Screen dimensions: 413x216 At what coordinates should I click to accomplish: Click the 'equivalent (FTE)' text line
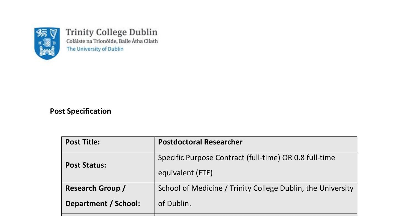pos(185,173)
